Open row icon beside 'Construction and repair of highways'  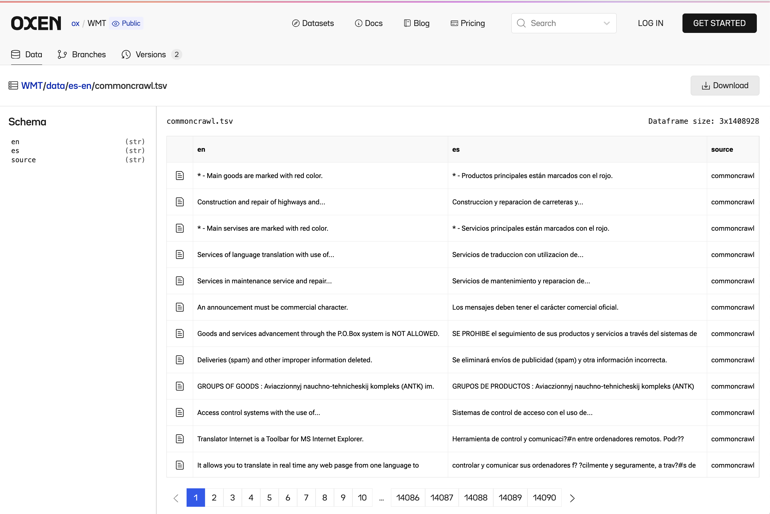click(x=180, y=202)
